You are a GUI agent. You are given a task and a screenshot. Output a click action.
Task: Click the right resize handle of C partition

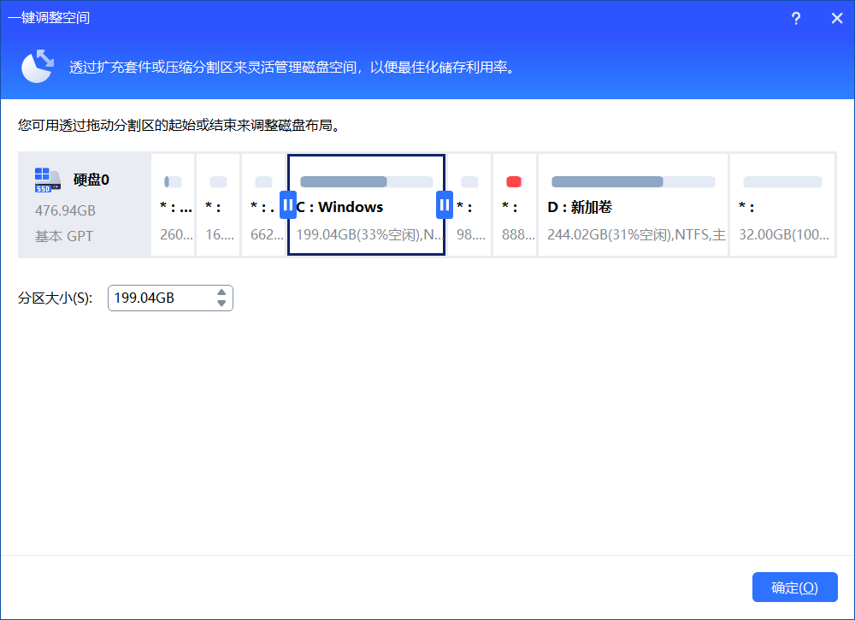(x=445, y=205)
